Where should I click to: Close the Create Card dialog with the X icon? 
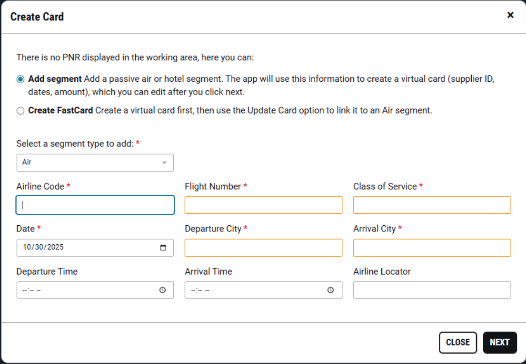pos(510,15)
